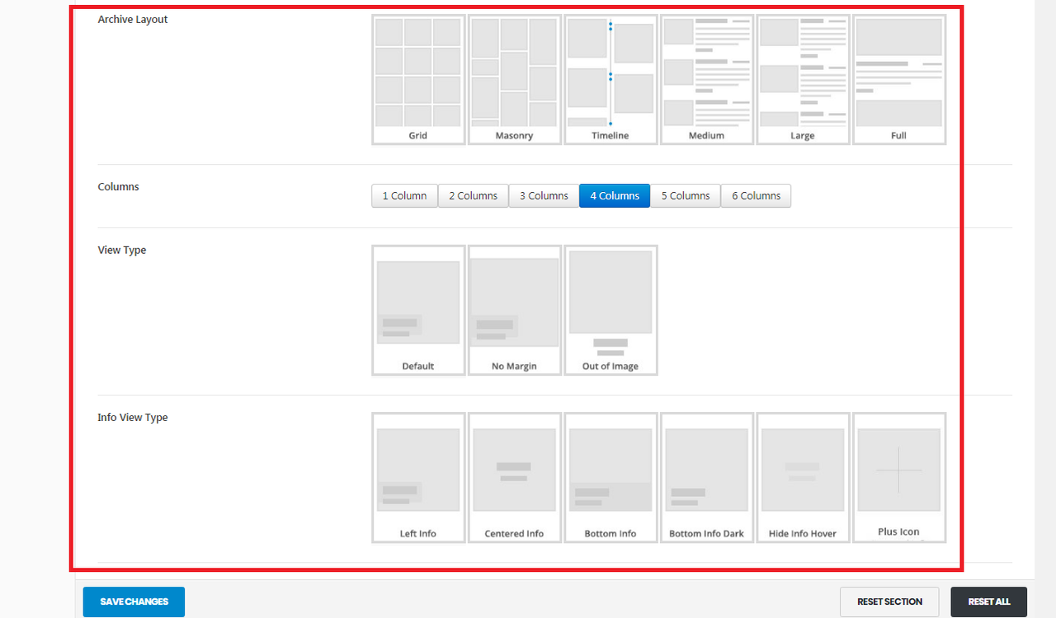The image size is (1056, 618).
Task: Select the 3 Columns option
Action: pos(544,196)
